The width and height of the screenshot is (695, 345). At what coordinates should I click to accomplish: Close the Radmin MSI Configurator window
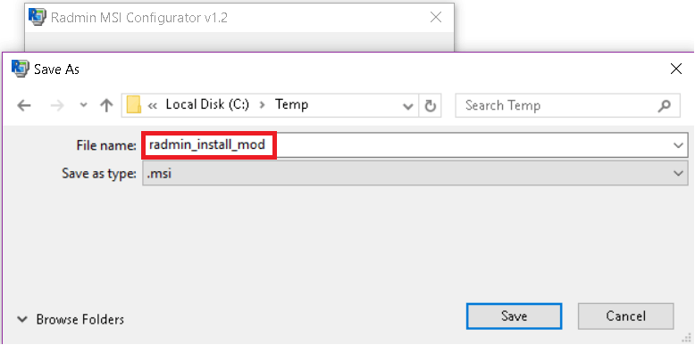pos(436,17)
